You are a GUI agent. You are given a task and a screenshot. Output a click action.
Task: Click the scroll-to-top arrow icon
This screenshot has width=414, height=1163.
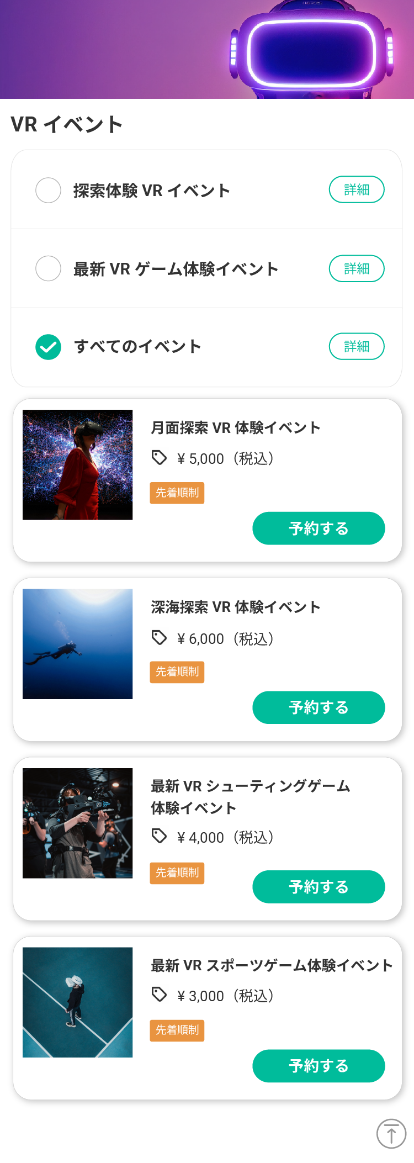[391, 1133]
